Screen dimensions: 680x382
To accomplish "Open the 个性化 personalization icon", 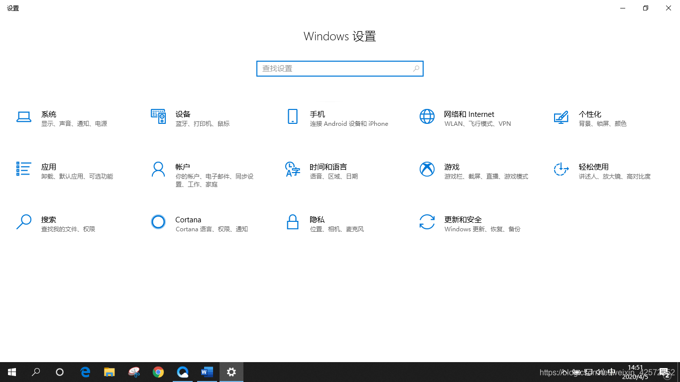I will pos(561,117).
